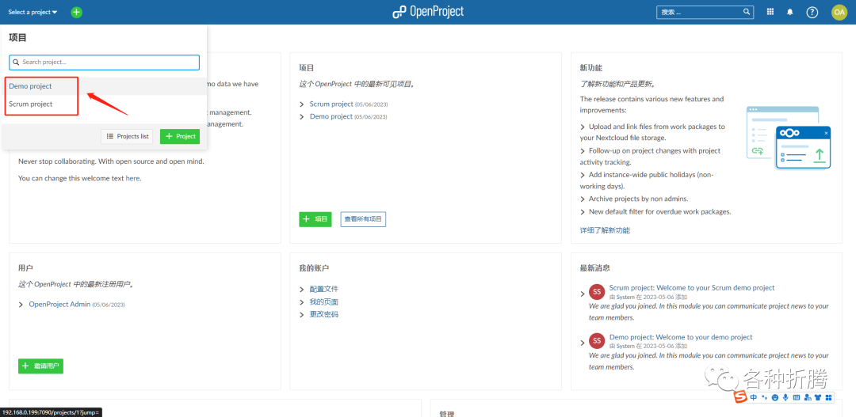
Task: Click the 中 language indicator in IME toolbar
Action: click(754, 397)
